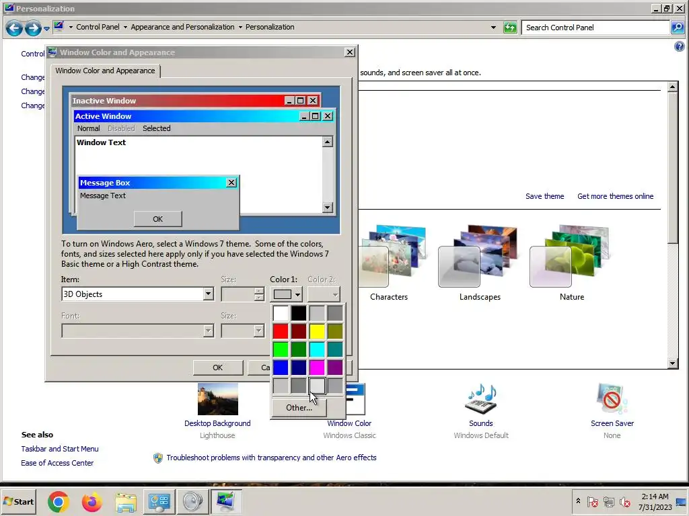Open Ease of Access Center link
The height and width of the screenshot is (516, 689).
(x=57, y=463)
